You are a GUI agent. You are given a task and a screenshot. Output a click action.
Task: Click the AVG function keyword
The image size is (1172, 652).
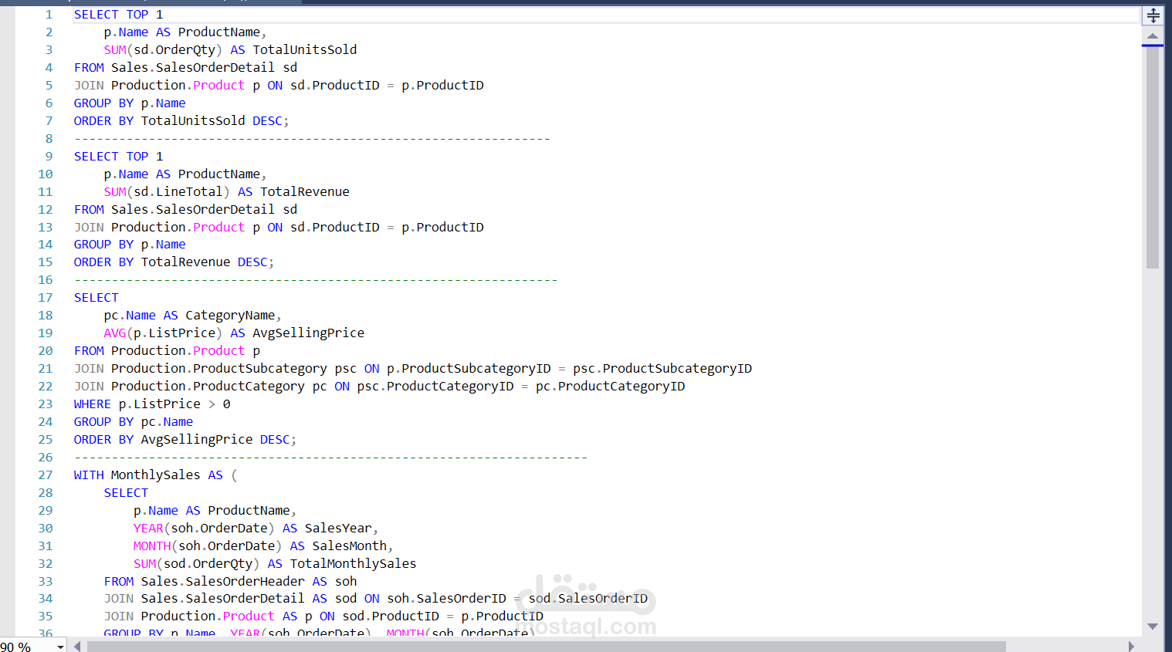[x=115, y=333]
